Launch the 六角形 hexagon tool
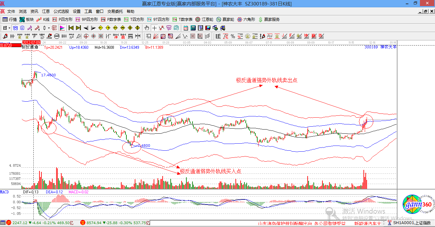Viewport: 435px width, 227px height. [x=246, y=20]
